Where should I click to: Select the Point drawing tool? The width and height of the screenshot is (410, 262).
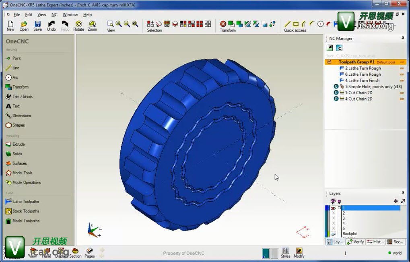point(13,58)
